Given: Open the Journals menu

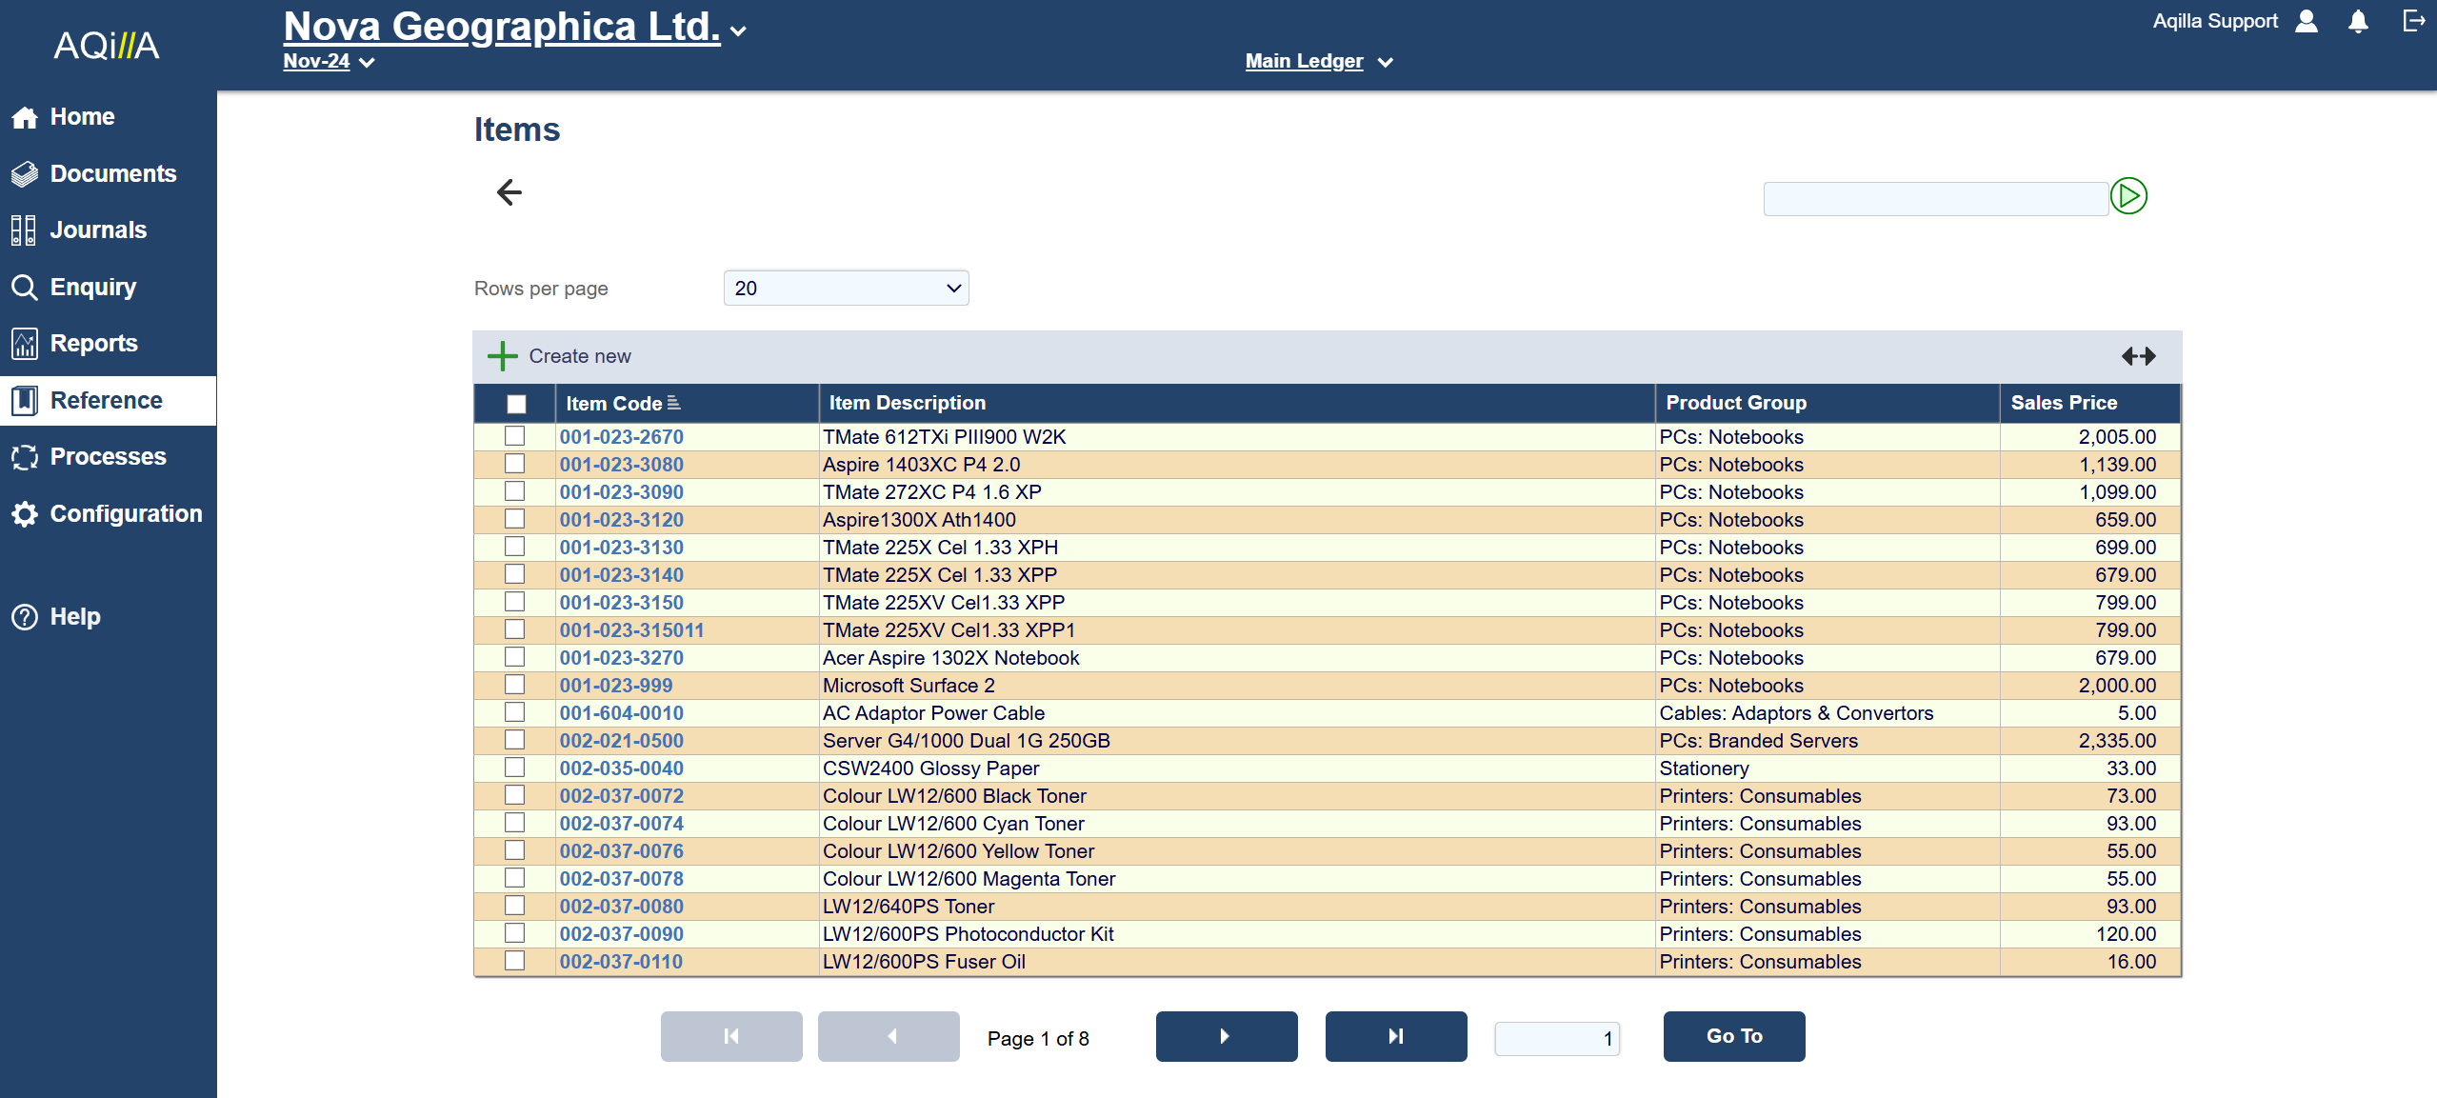Looking at the screenshot, I should coord(97,230).
